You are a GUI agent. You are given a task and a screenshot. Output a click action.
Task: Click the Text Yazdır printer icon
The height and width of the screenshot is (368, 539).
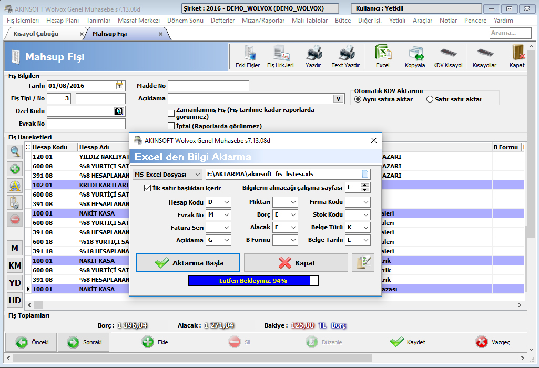tap(345, 57)
